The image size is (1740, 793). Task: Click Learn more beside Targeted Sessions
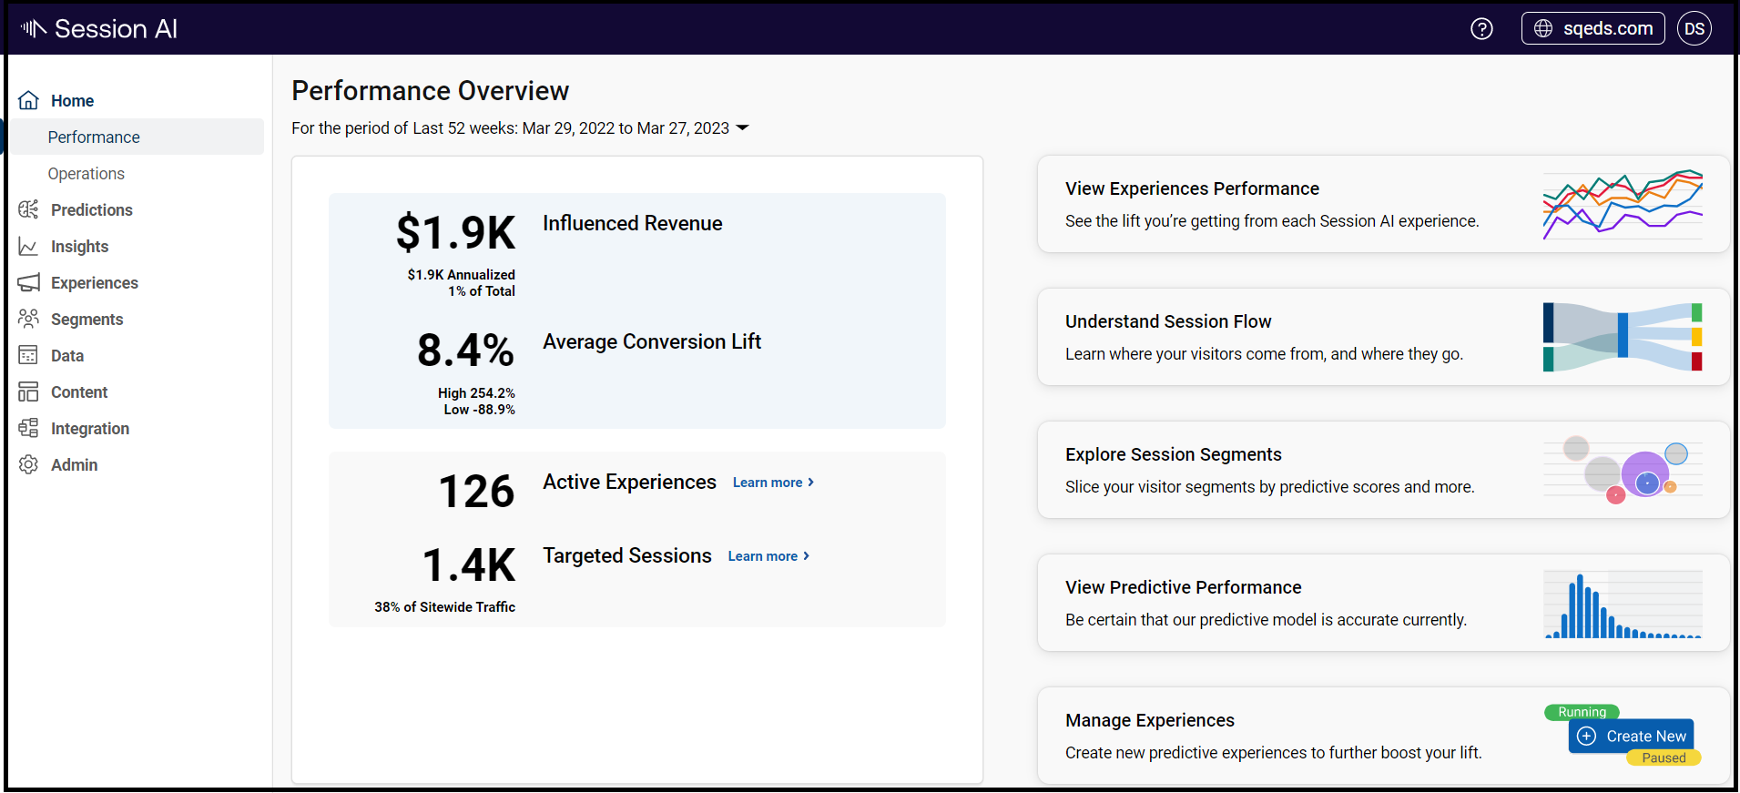point(768,556)
